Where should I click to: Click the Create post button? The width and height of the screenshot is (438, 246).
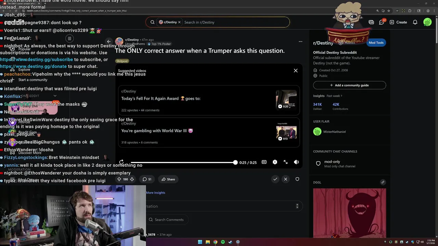398,22
